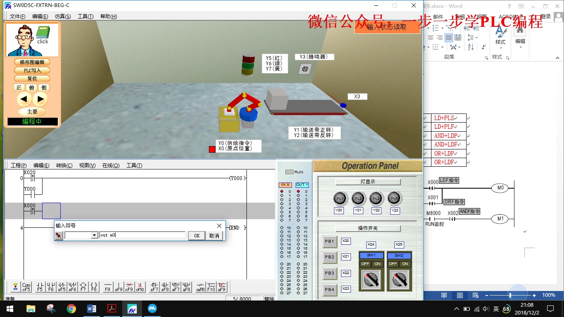
Task: Insert a coil with the F7 icon
Action: [x=83, y=287]
